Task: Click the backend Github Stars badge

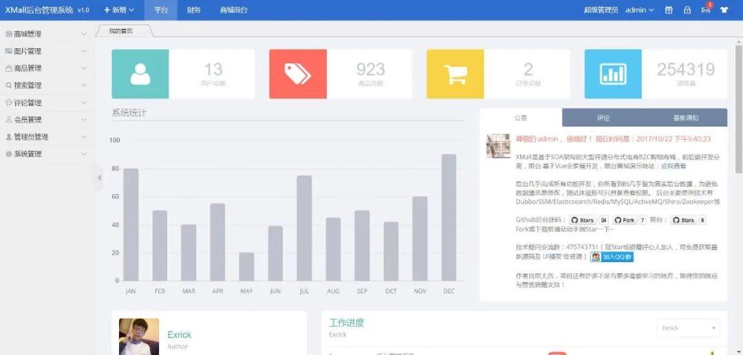Action: click(x=583, y=220)
